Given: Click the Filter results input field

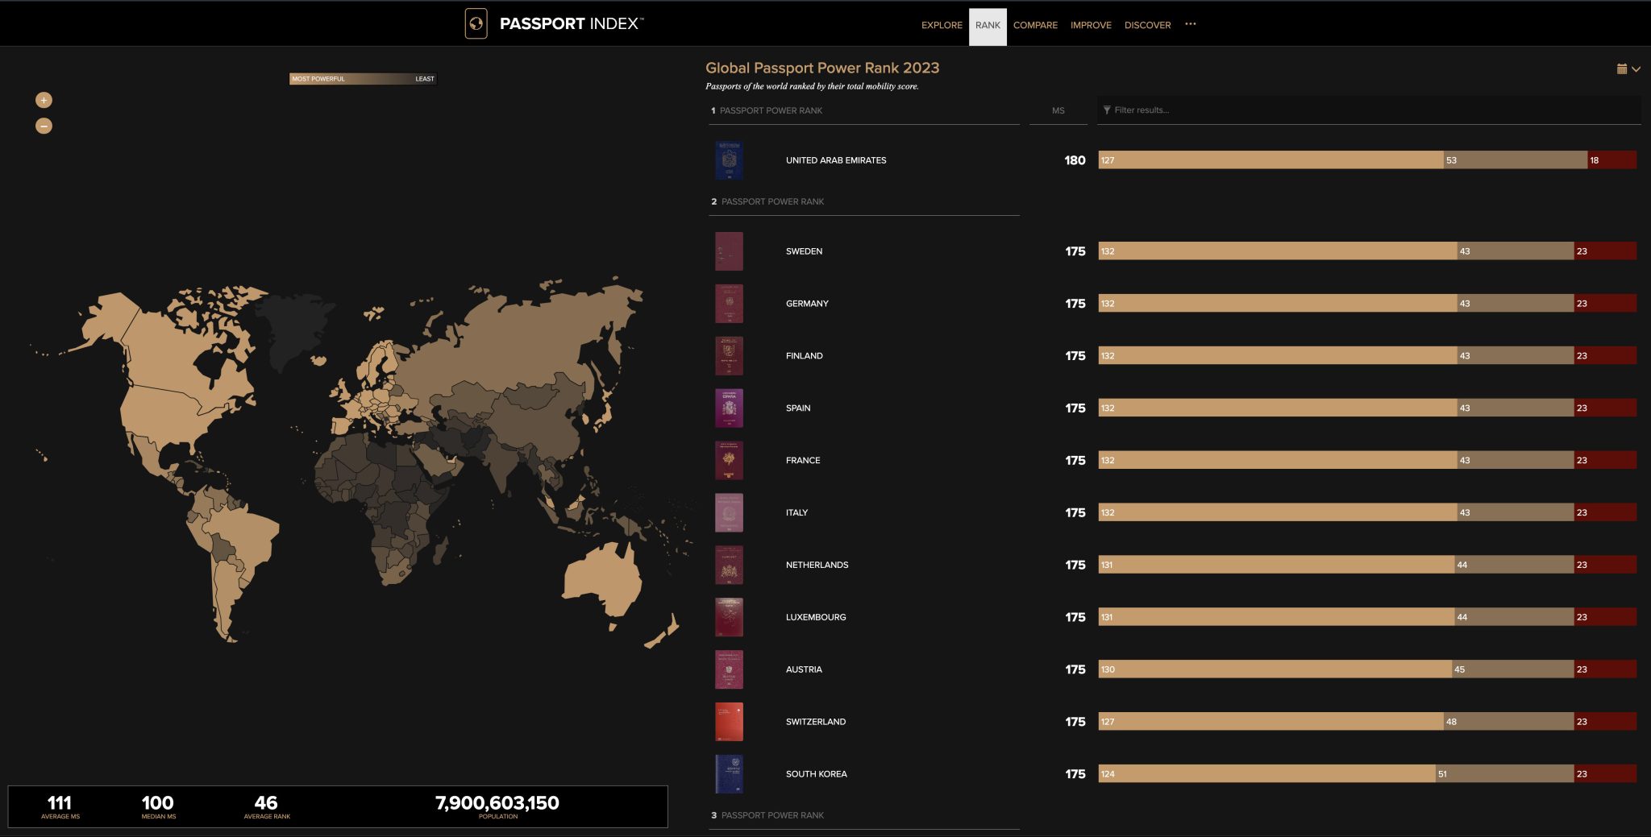Looking at the screenshot, I should point(1369,110).
